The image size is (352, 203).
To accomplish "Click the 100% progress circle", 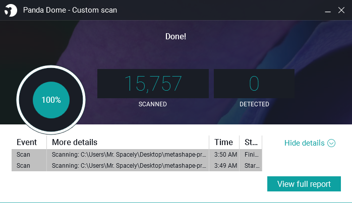I will click(51, 100).
